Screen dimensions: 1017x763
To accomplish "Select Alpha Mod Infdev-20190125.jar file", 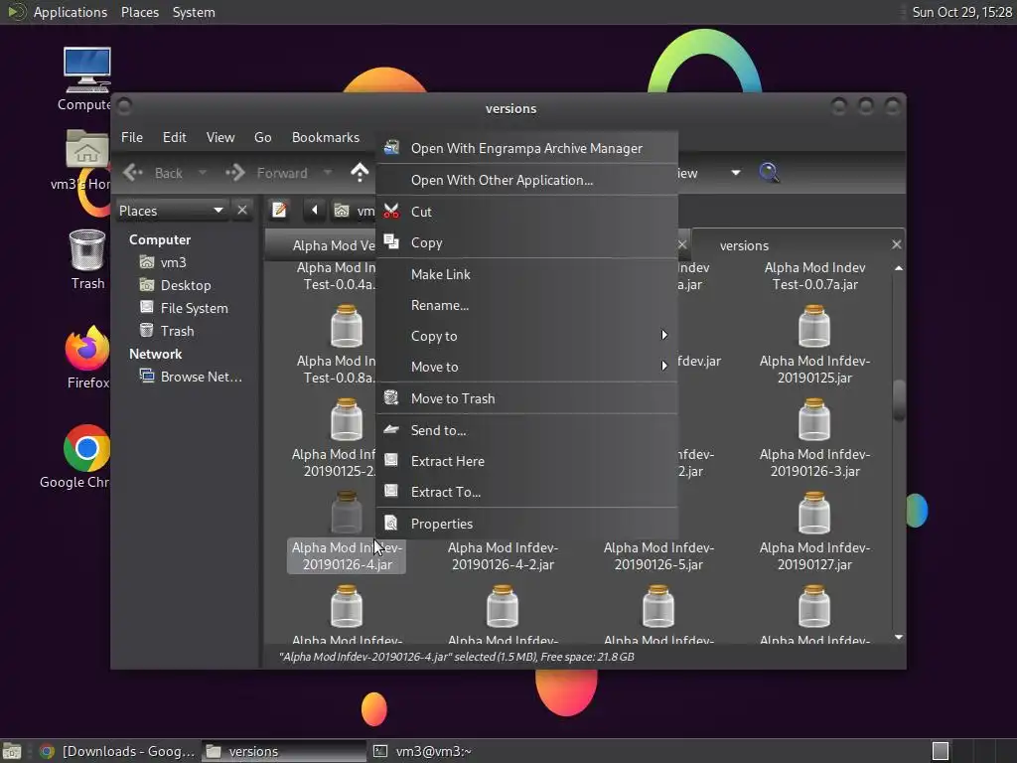I will (814, 346).
